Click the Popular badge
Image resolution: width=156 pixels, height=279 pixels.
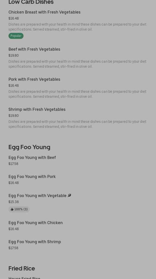pos(16,36)
